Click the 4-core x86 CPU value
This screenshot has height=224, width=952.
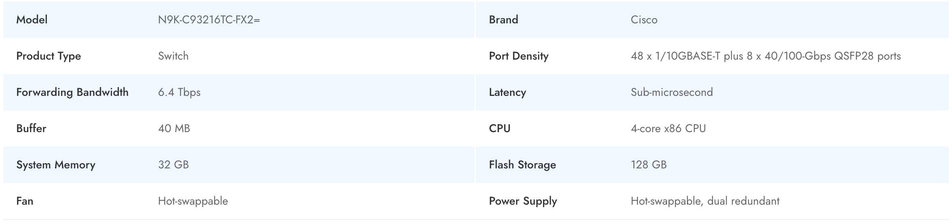point(668,129)
